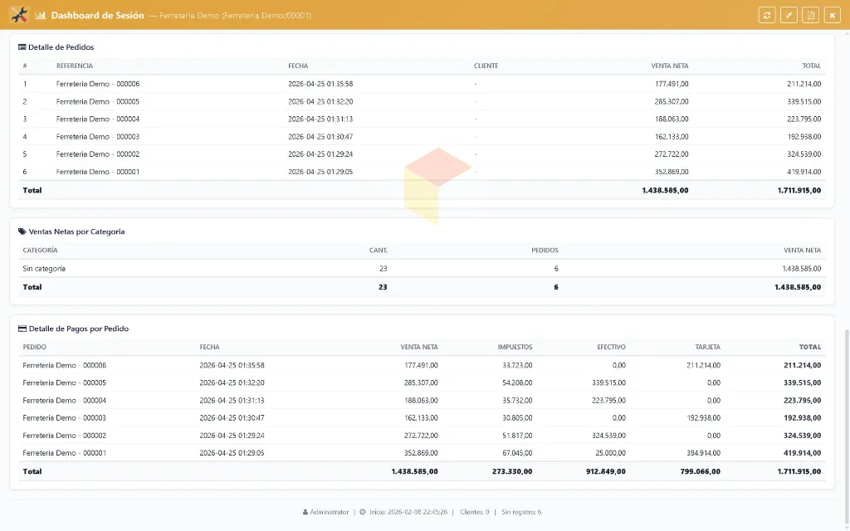Click the clock icon beside Inicio
The image size is (850, 531).
tap(363, 512)
